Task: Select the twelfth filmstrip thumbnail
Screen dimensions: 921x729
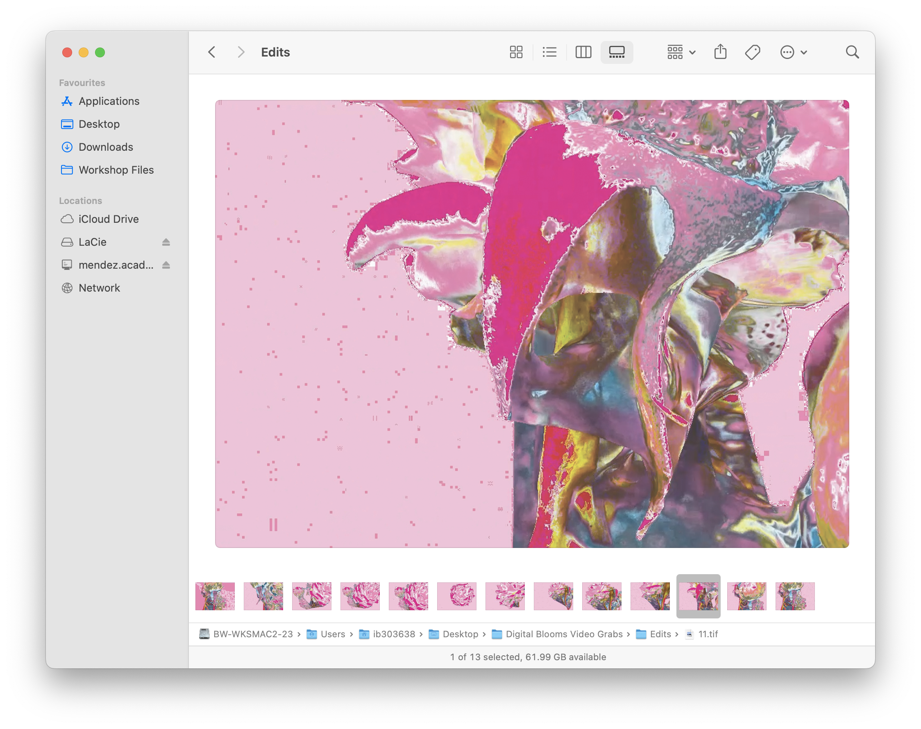Action: [747, 596]
